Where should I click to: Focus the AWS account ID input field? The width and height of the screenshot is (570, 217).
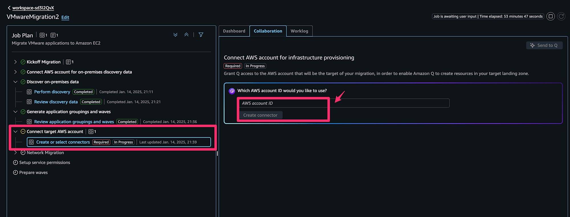pyautogui.click(x=344, y=103)
